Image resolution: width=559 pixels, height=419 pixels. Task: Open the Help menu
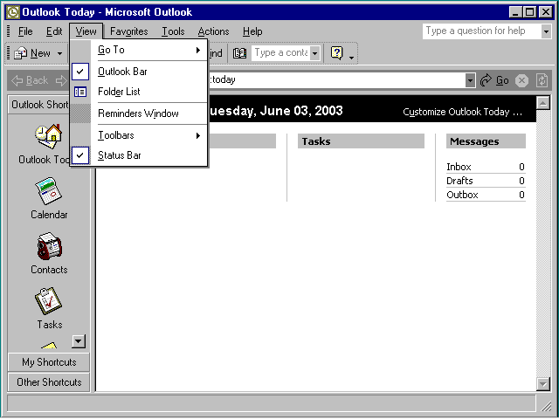click(252, 31)
